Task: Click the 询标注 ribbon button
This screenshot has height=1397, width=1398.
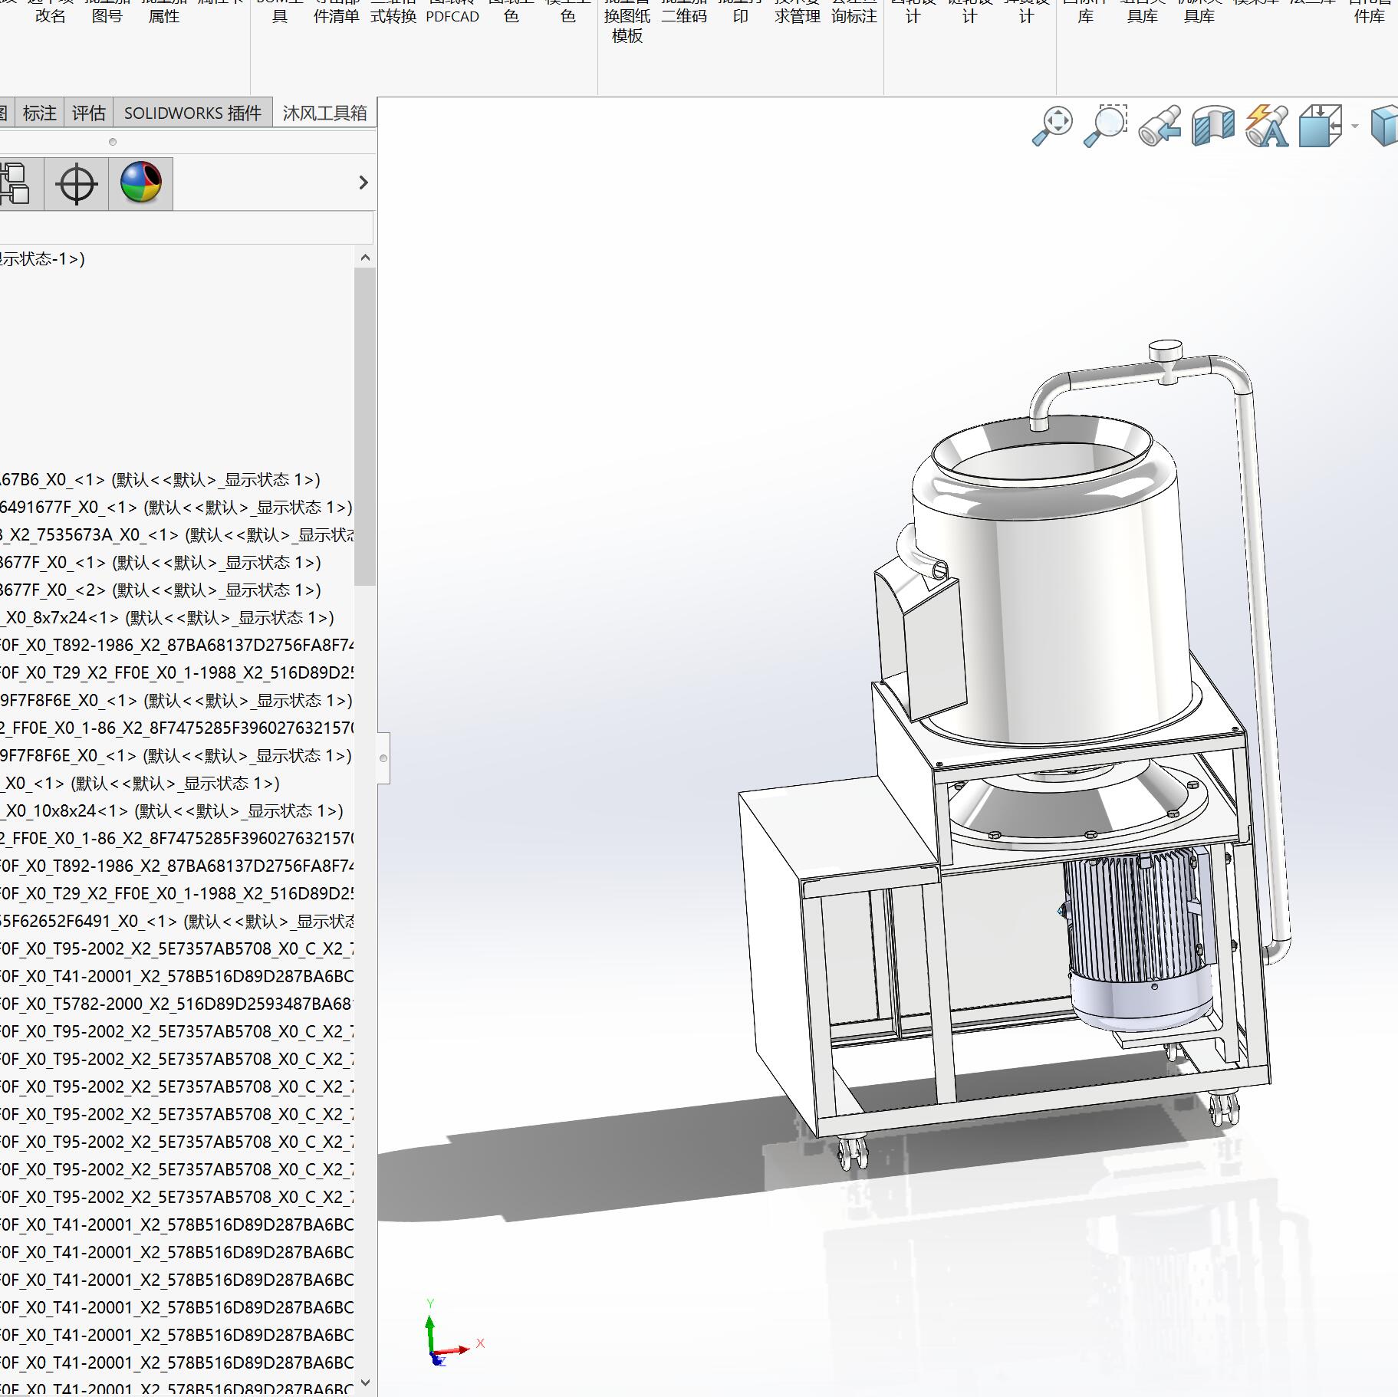Action: (854, 12)
